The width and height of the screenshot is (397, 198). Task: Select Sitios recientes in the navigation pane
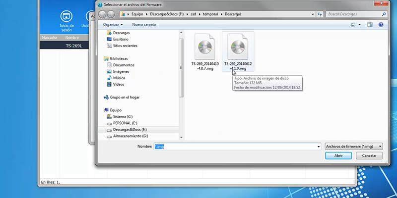[x=122, y=46]
